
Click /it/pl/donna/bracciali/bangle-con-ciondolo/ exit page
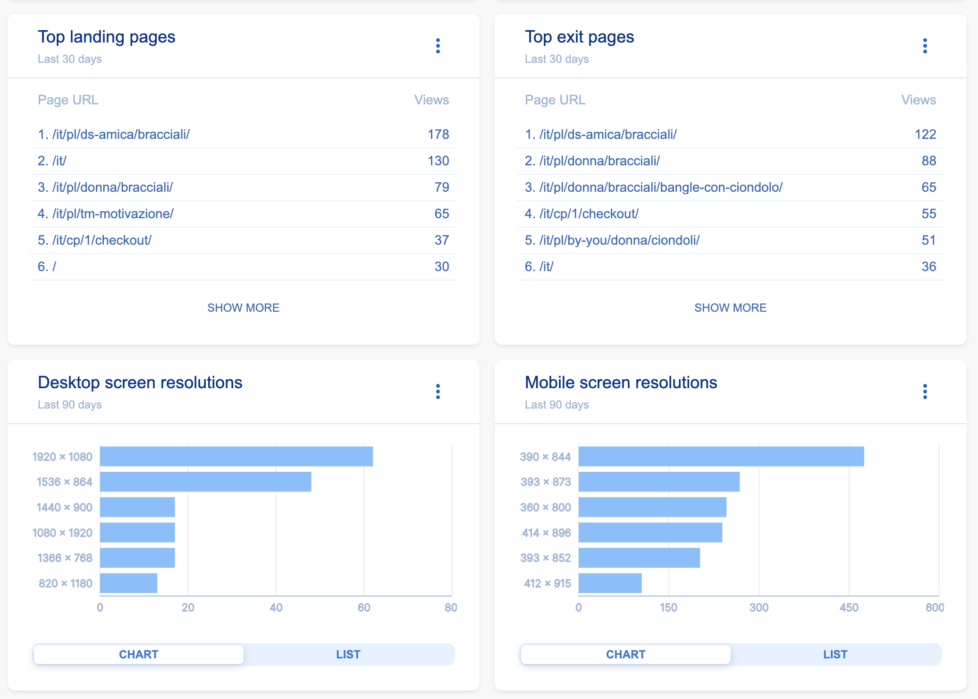click(660, 188)
